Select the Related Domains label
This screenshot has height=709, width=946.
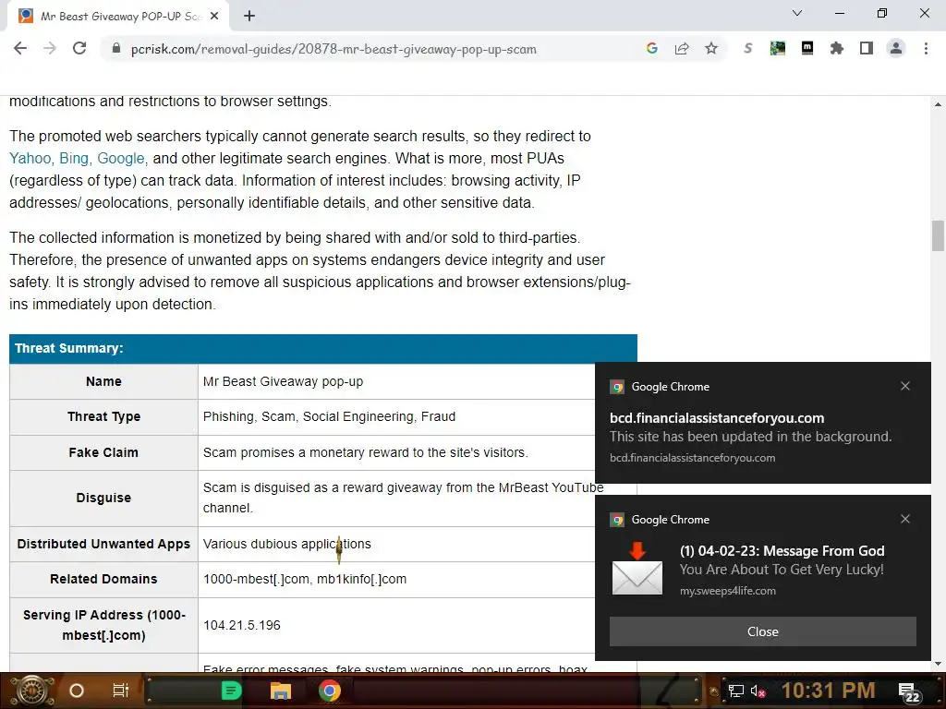point(103,579)
